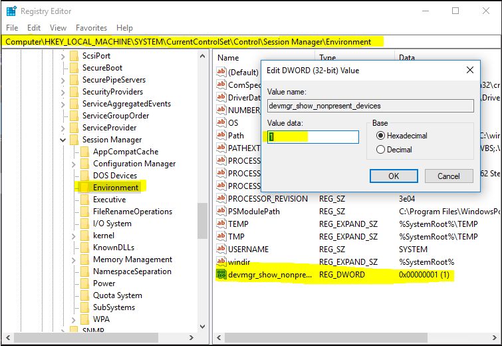The height and width of the screenshot is (346, 502).
Task: Close the Edit DWORD dialog with X
Action: 469,70
